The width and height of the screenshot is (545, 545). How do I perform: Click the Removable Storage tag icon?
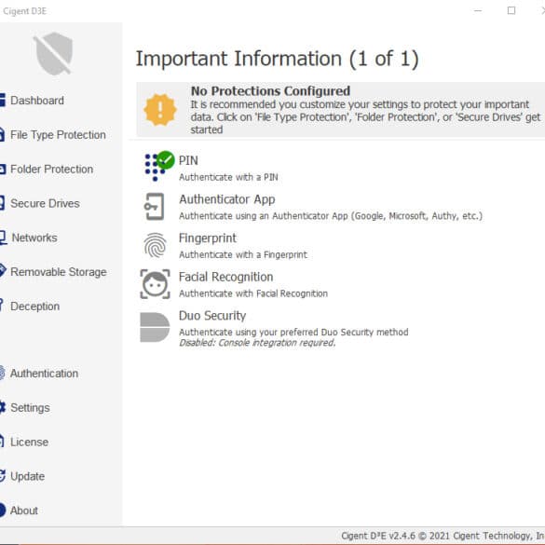tap(3, 271)
